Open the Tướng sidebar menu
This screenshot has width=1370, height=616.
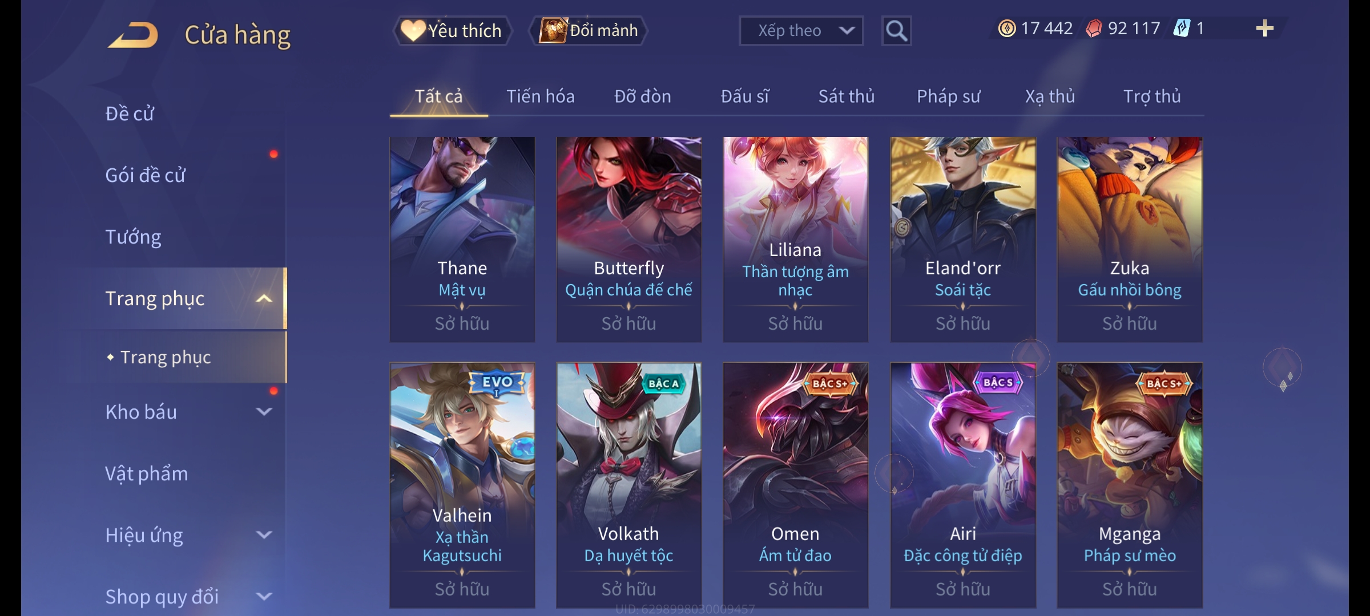click(133, 237)
